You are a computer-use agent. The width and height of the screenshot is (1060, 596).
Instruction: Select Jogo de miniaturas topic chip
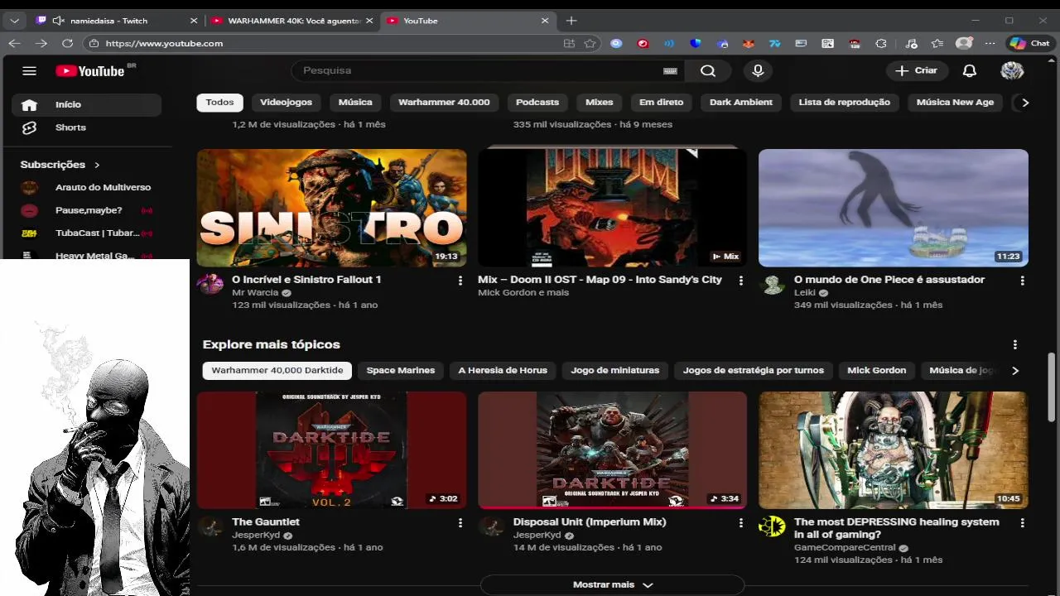click(615, 370)
